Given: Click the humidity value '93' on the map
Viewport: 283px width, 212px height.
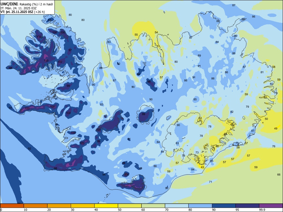Looking at the screenshot, I should point(49,20).
